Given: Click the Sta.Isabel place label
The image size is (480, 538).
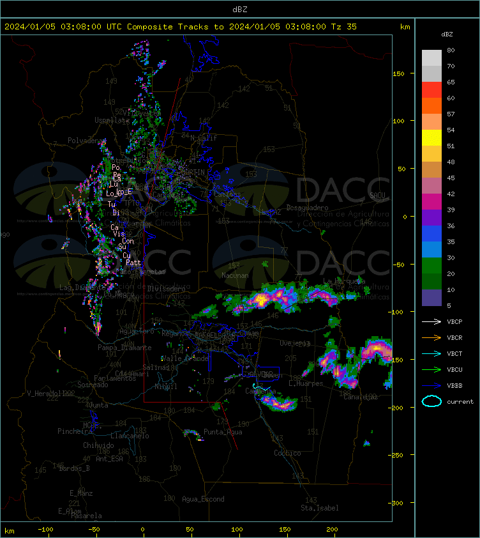Looking at the screenshot, I should [320, 508].
